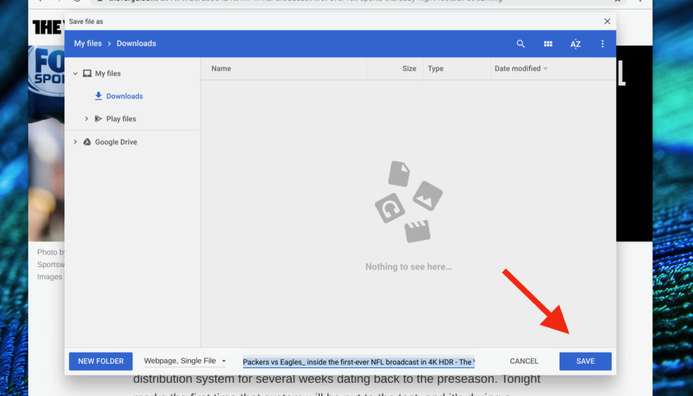
Task: Click the My files laptop icon
Action: (87, 73)
